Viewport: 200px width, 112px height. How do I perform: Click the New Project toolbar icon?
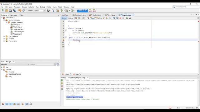click(7, 11)
